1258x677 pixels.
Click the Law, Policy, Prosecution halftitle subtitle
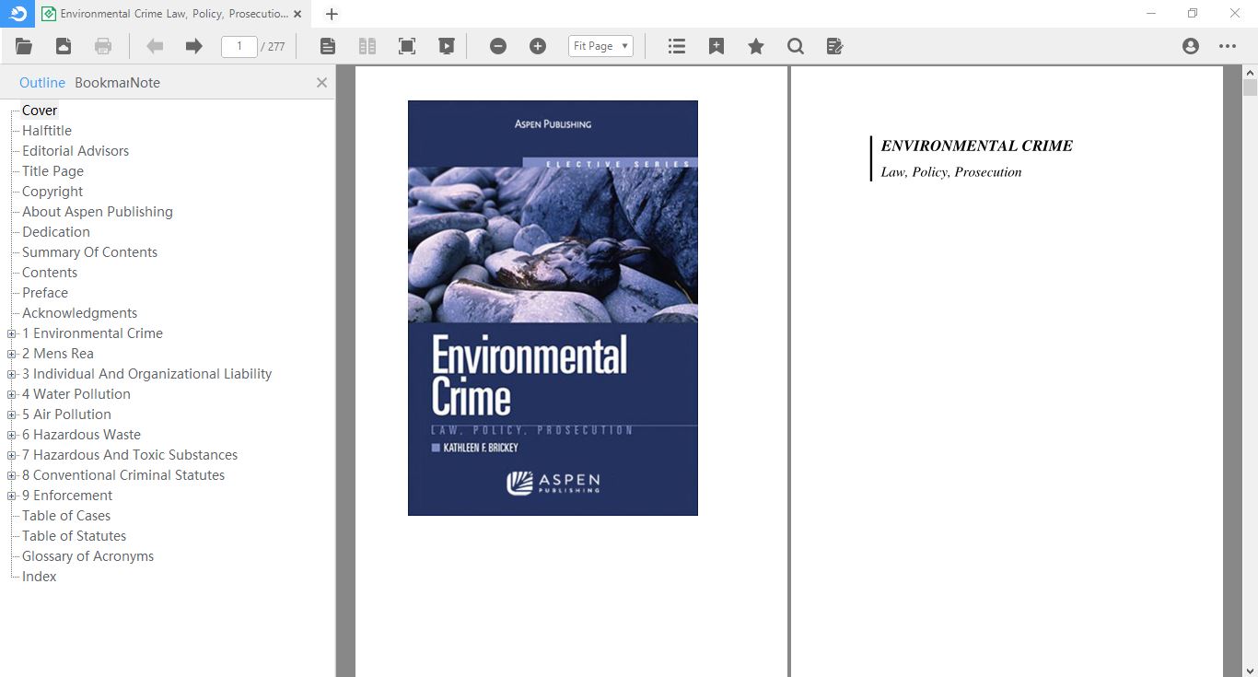click(x=951, y=172)
